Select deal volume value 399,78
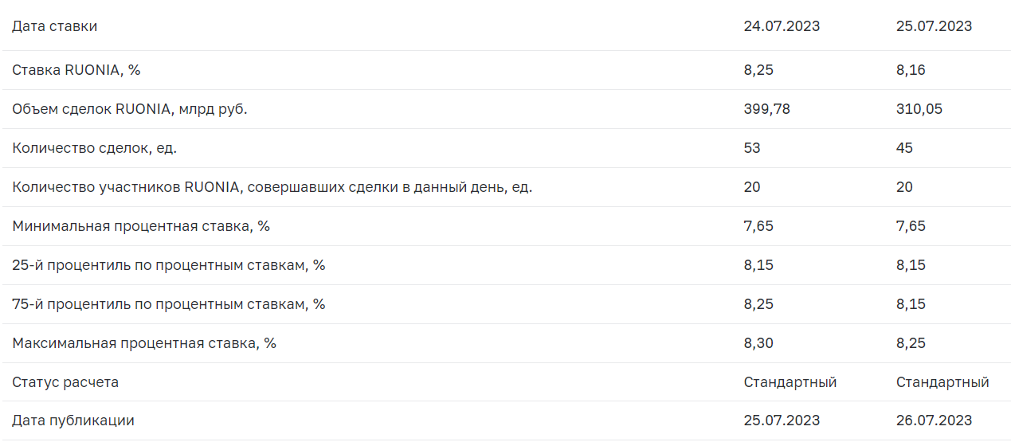The width and height of the screenshot is (1011, 442). click(766, 109)
